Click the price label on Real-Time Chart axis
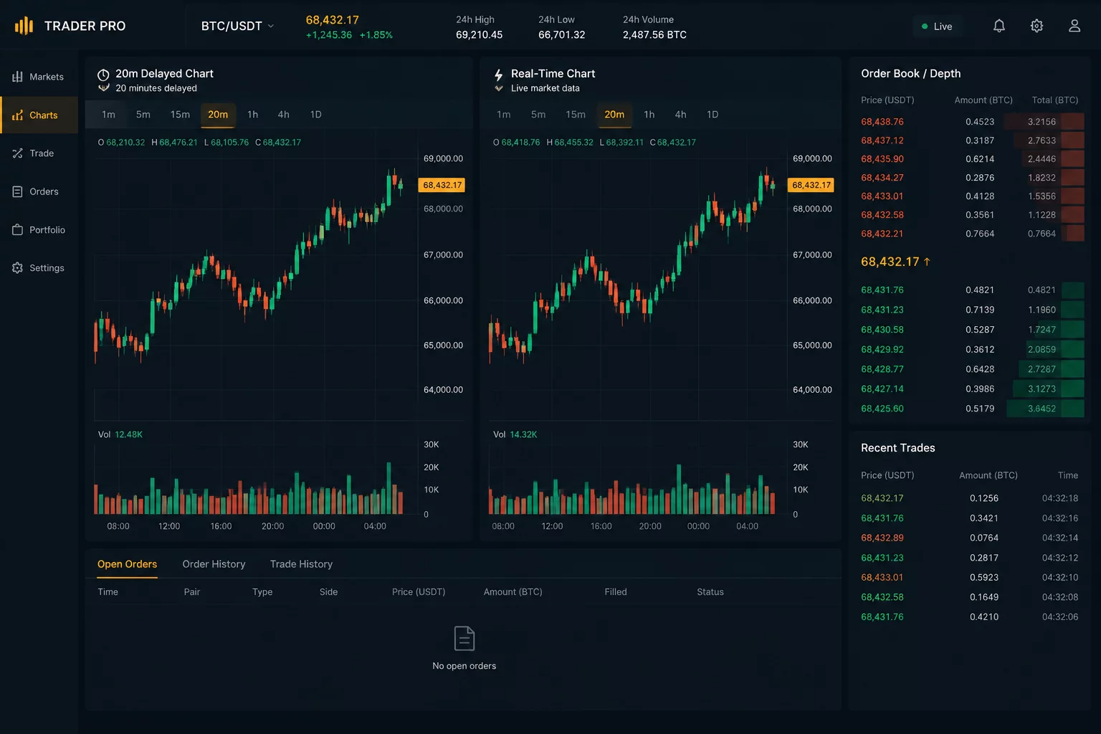The width and height of the screenshot is (1101, 734). click(811, 185)
